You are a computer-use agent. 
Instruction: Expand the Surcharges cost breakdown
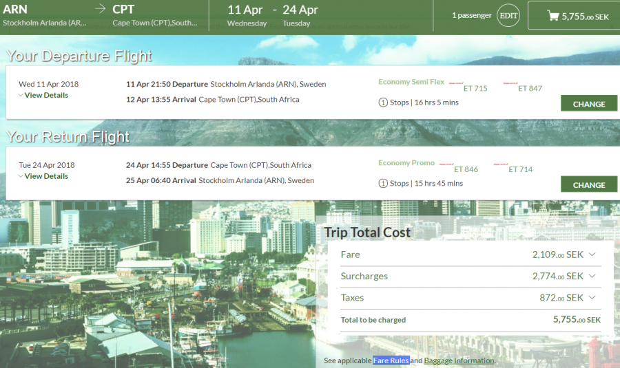coord(592,276)
